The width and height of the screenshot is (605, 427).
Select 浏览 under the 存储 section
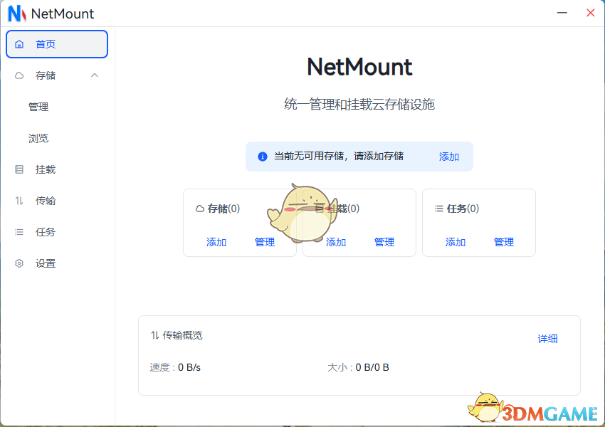[x=39, y=137]
